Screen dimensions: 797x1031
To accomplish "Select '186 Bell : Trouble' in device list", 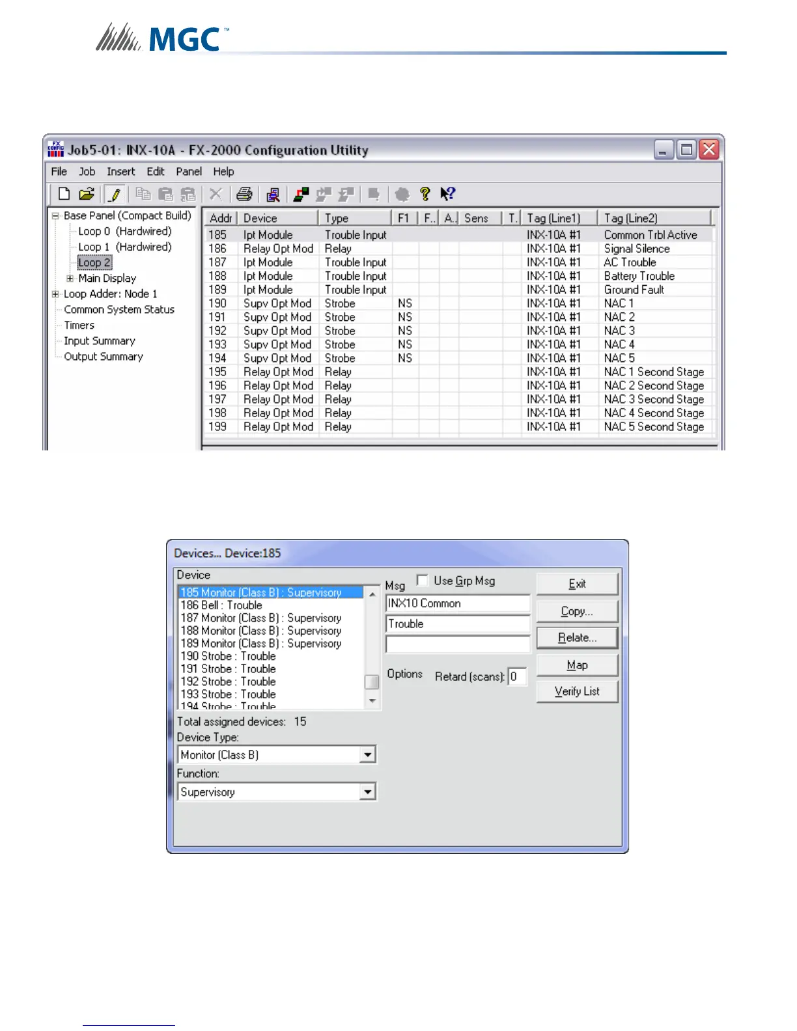I will 270,605.
